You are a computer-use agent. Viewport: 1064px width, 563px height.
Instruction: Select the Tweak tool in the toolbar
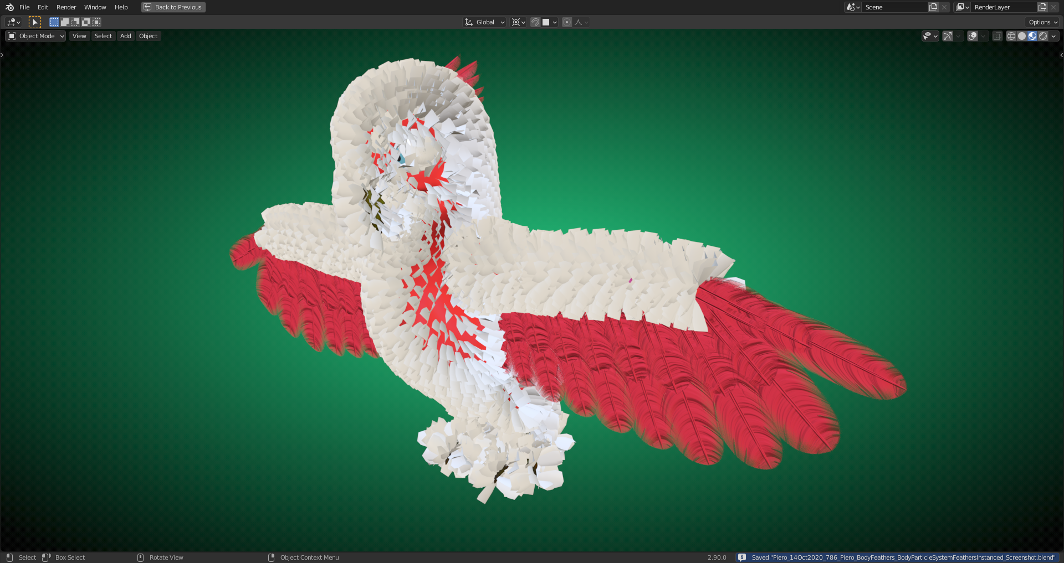(35, 22)
